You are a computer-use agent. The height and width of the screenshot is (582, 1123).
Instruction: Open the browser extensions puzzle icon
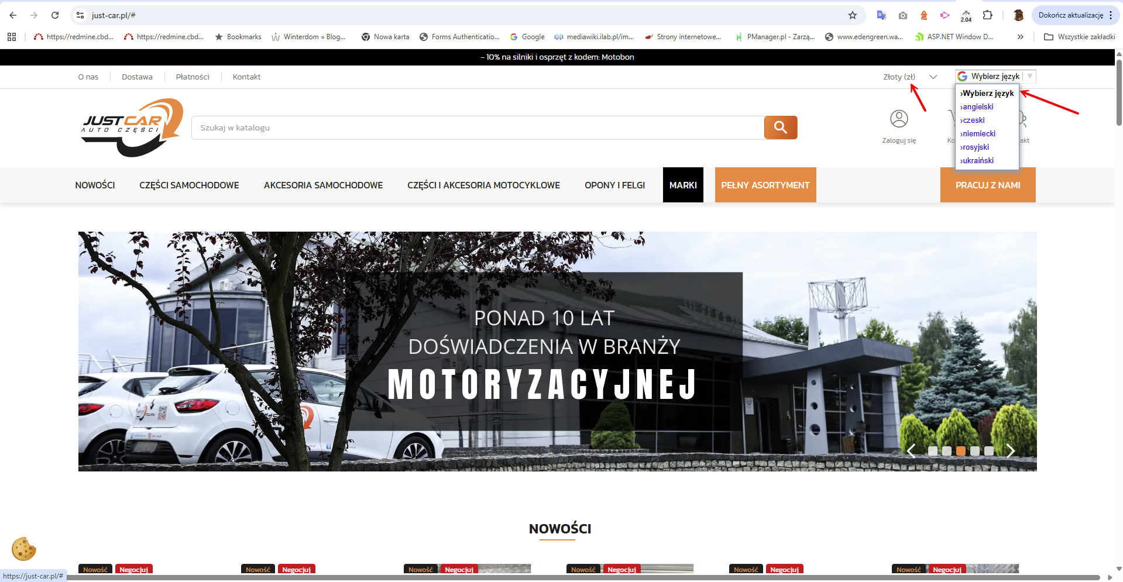tap(988, 15)
